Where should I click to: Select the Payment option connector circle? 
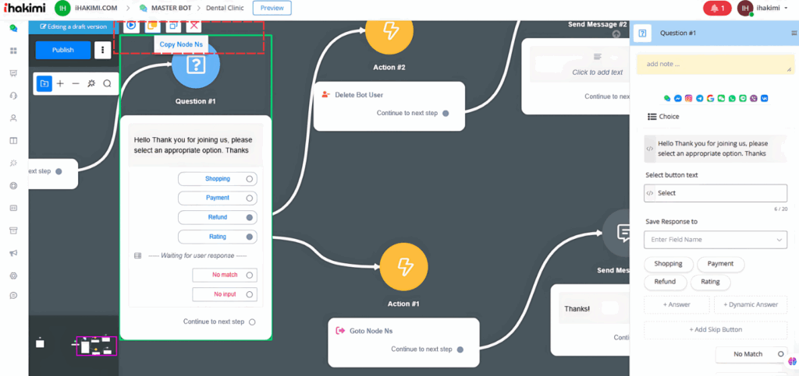coord(250,198)
